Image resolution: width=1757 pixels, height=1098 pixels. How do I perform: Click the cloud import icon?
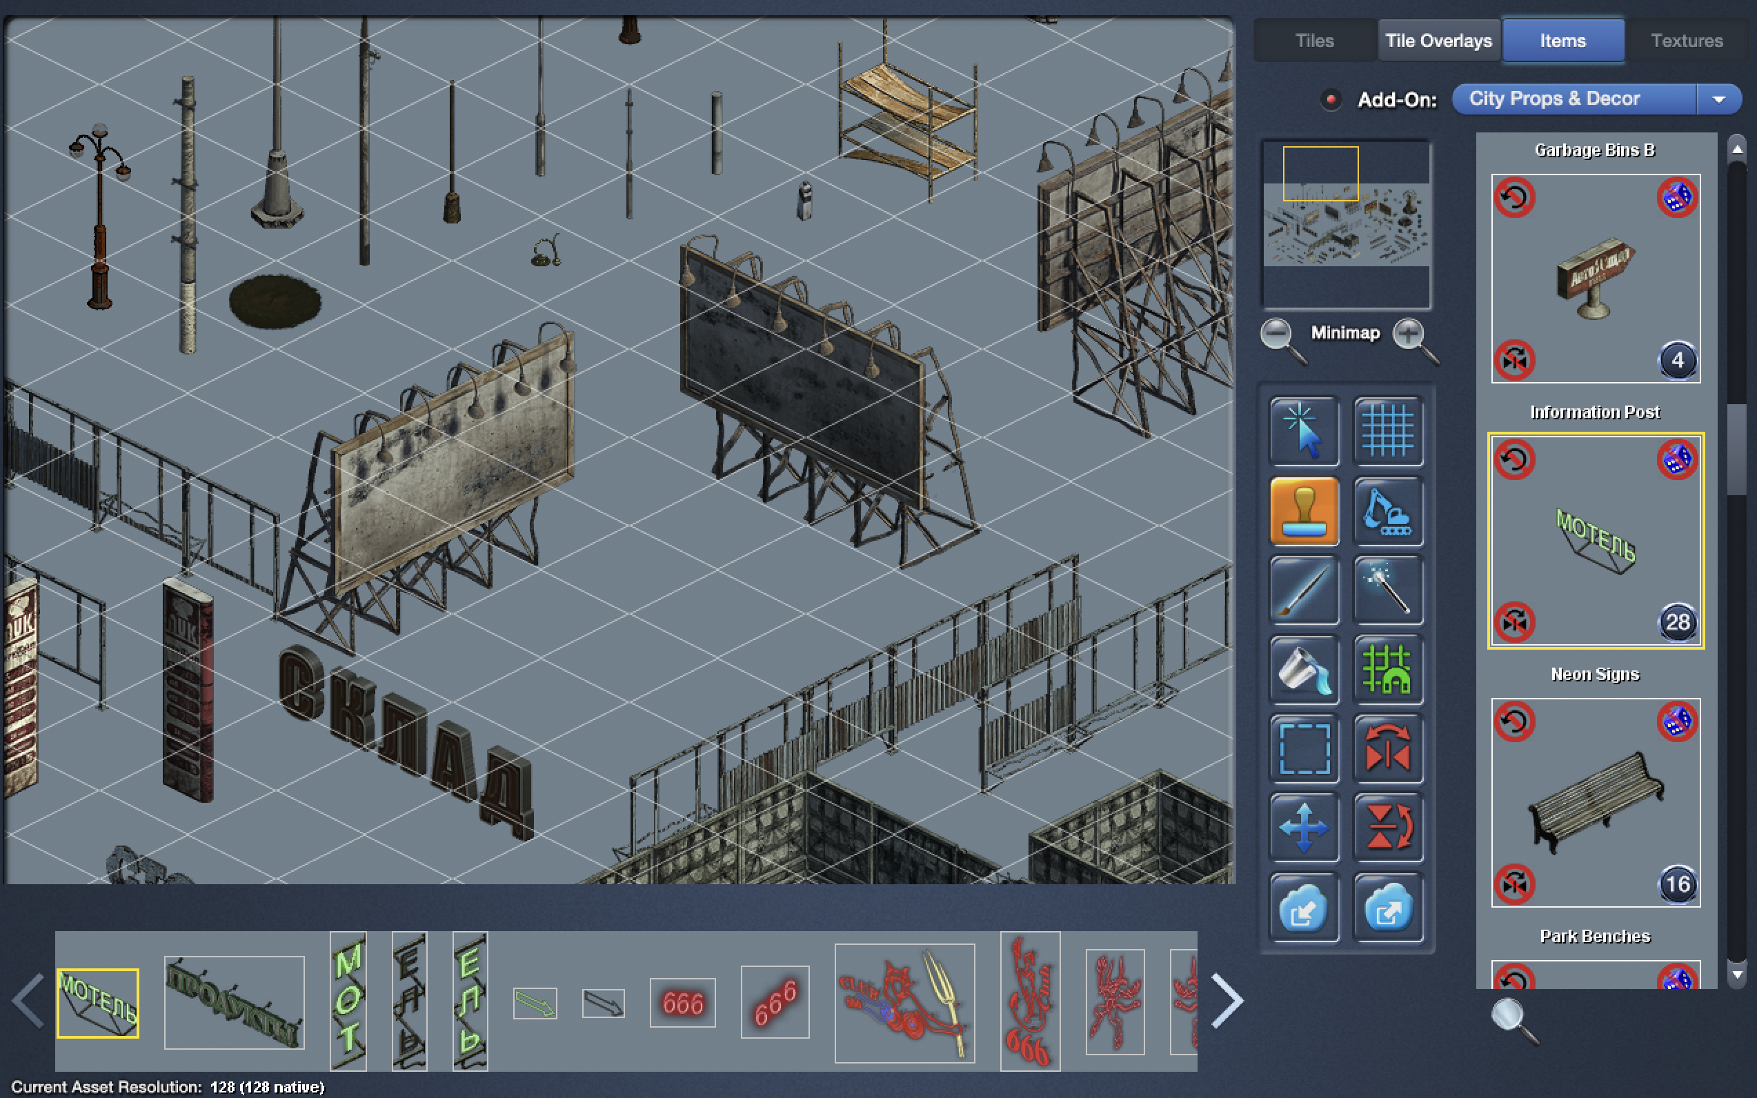[x=1304, y=908]
